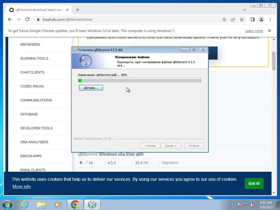Reload the fosshub page
The width and height of the screenshot is (280, 210).
[27, 19]
